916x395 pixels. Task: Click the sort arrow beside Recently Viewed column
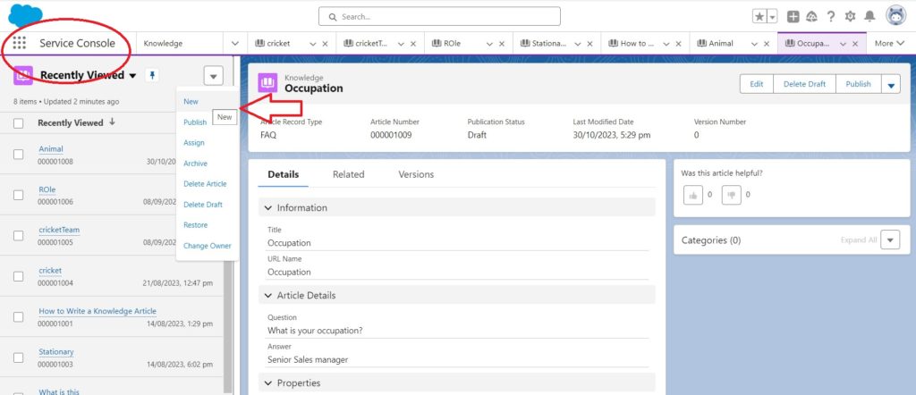pyautogui.click(x=112, y=122)
